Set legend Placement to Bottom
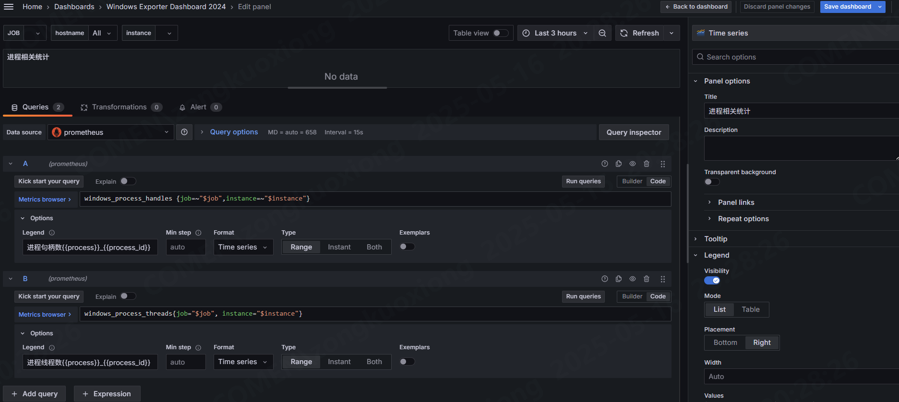Screen dimensions: 899x402 point(725,343)
